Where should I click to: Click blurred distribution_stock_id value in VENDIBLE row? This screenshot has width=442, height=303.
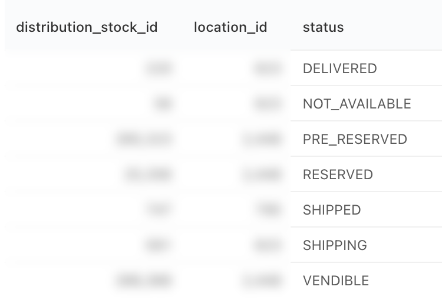(x=144, y=281)
